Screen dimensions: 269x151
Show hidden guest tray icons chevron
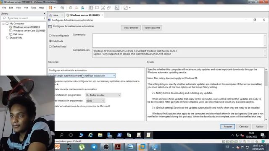coord(232,135)
